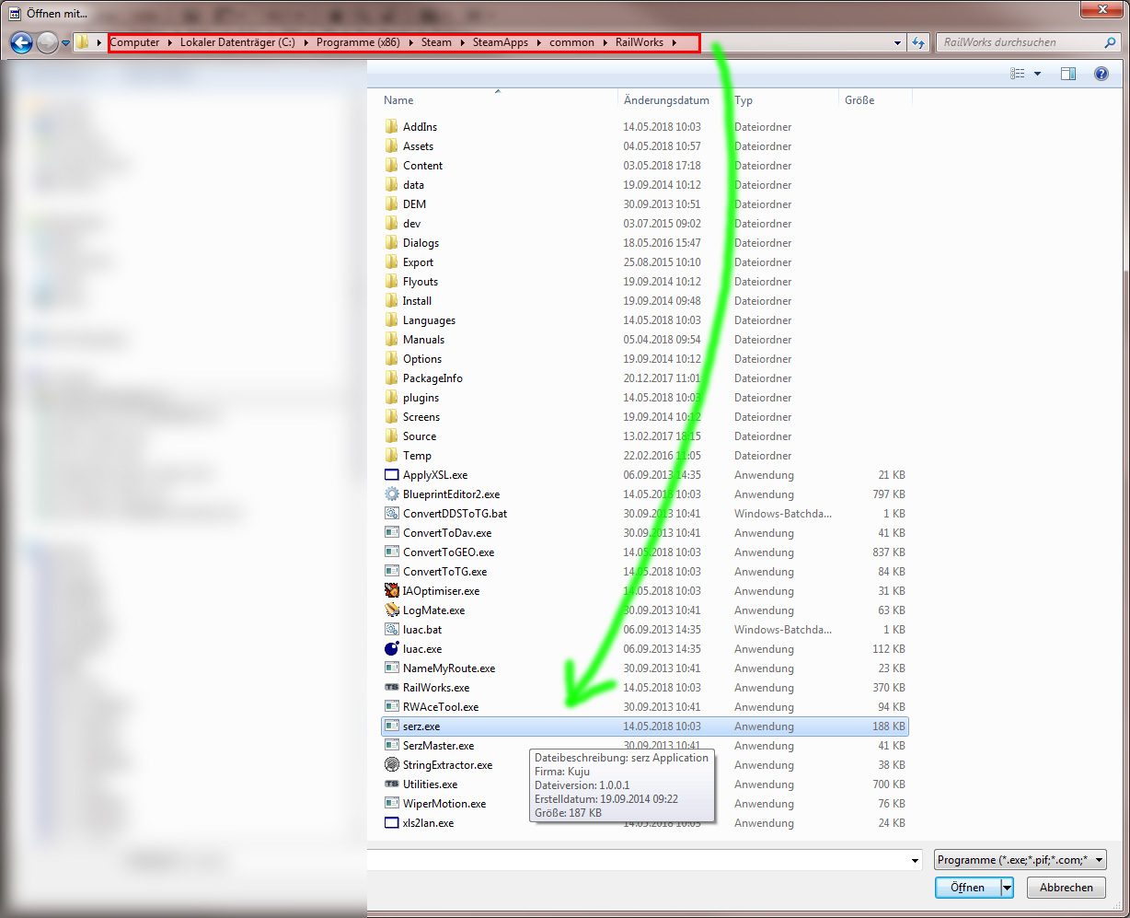Viewport: 1130px width, 918px height.
Task: Click the Abbrechen button
Action: click(1067, 888)
